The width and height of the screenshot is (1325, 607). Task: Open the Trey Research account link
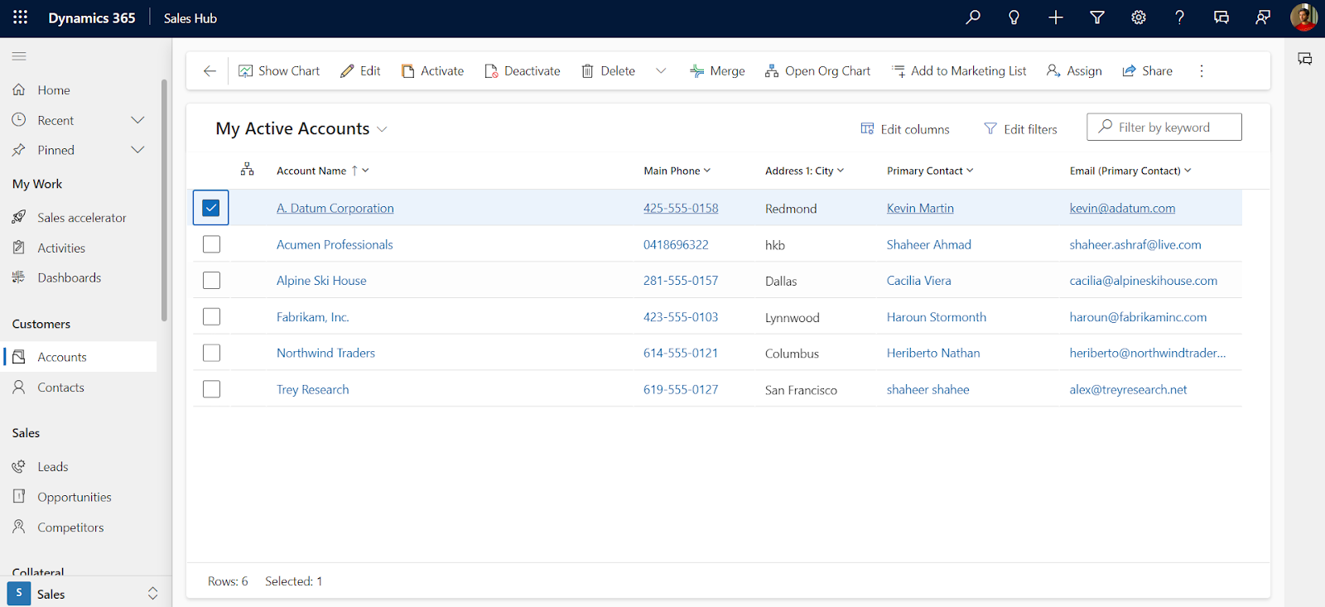click(x=313, y=390)
